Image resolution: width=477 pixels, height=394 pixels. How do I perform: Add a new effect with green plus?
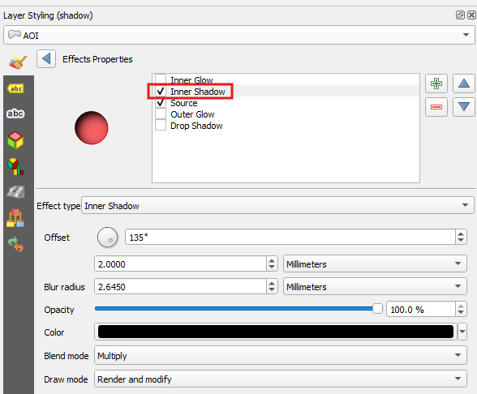436,84
